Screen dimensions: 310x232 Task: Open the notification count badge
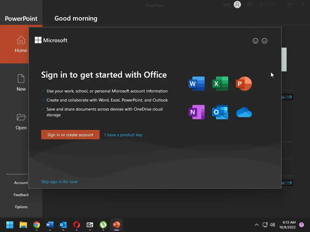click(x=302, y=225)
